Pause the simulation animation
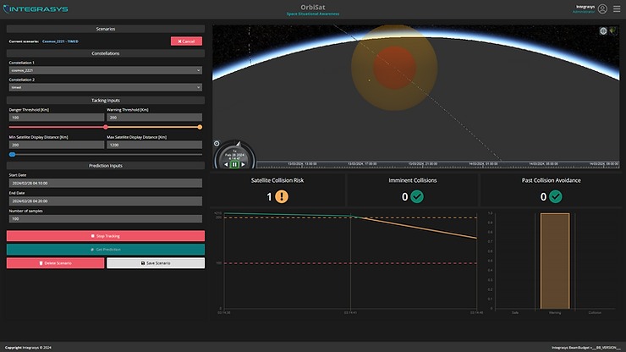The height and width of the screenshot is (352, 626). point(234,164)
